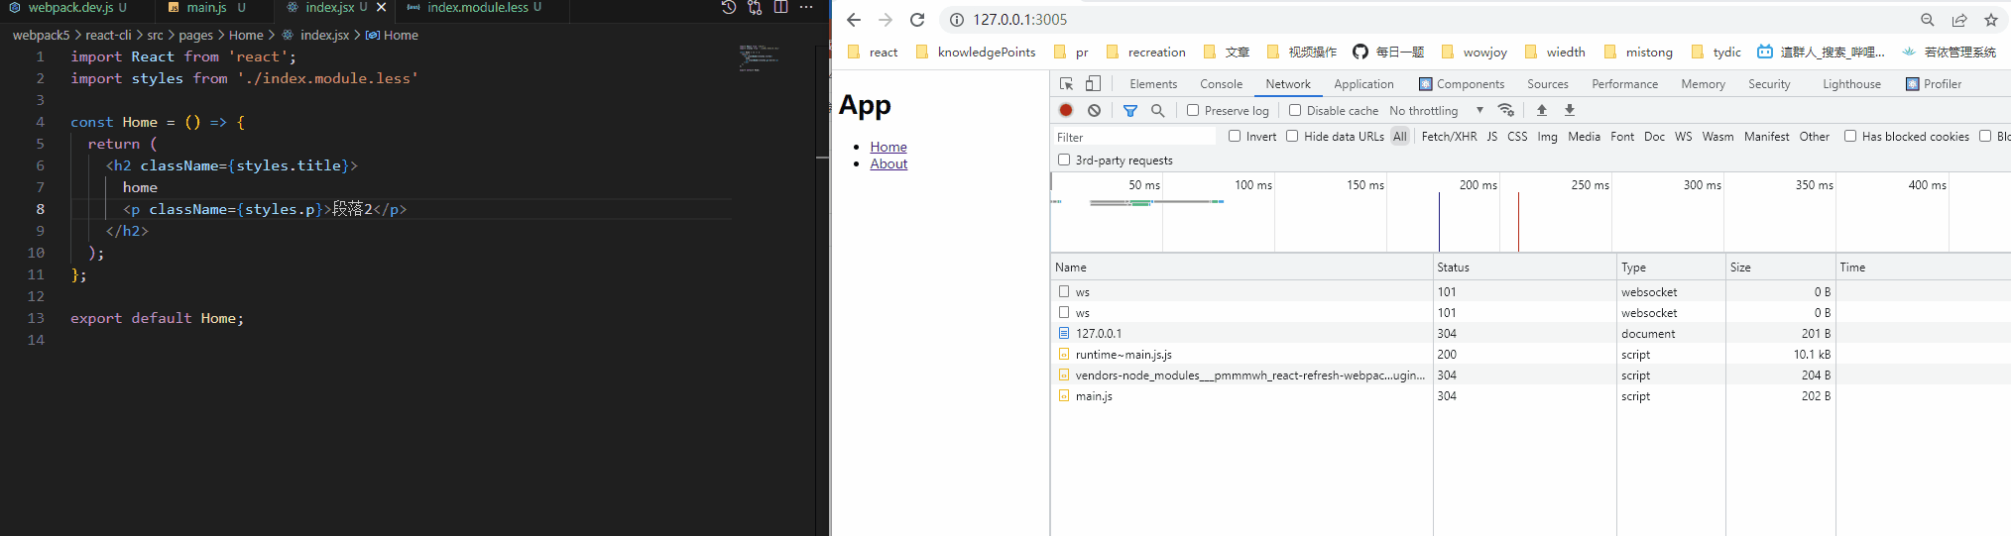Viewport: 2011px width, 536px height.
Task: Activate DevTools inspect element picker
Action: click(x=1067, y=84)
